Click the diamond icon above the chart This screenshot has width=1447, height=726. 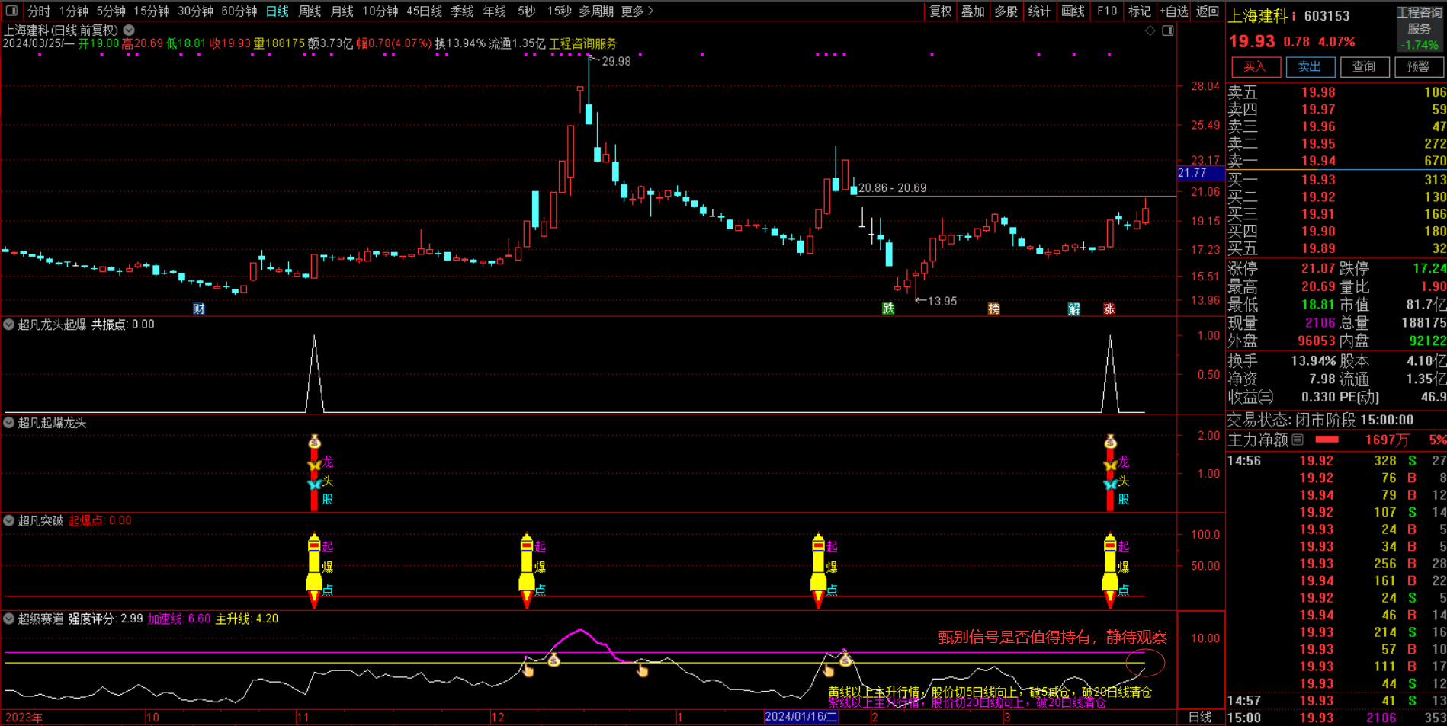tap(1150, 30)
